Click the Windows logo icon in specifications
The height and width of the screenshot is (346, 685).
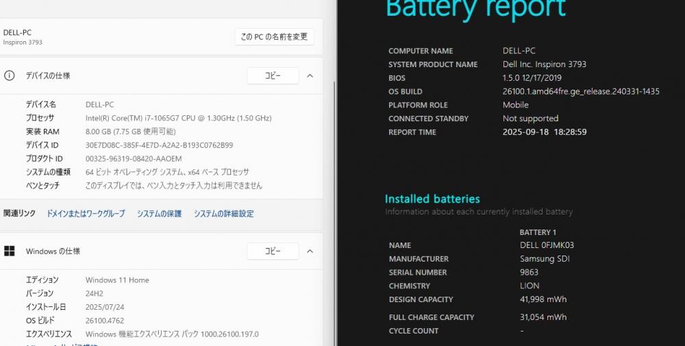(9, 251)
